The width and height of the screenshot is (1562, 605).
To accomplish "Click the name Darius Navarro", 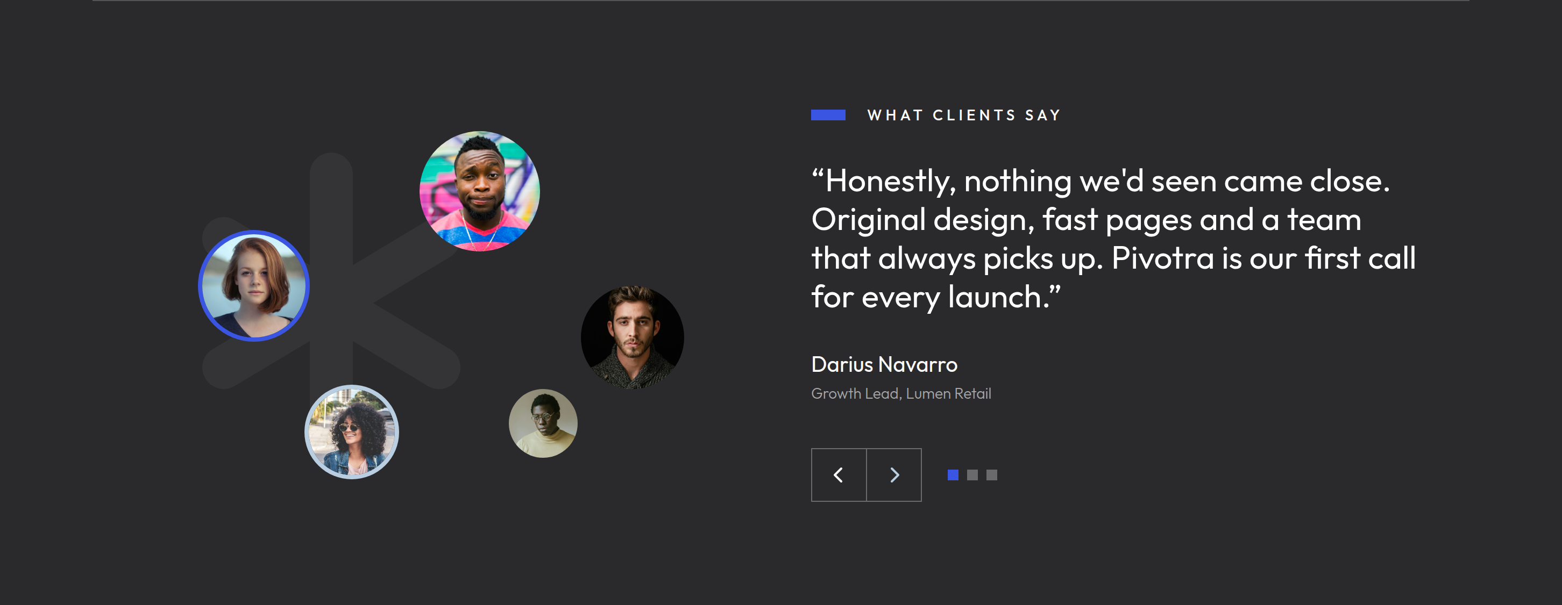I will tap(884, 365).
